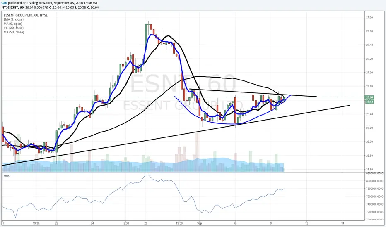Viewport: 386px width, 227px height.
Task: Click the author name Carr in header
Action: (x=5, y=3)
